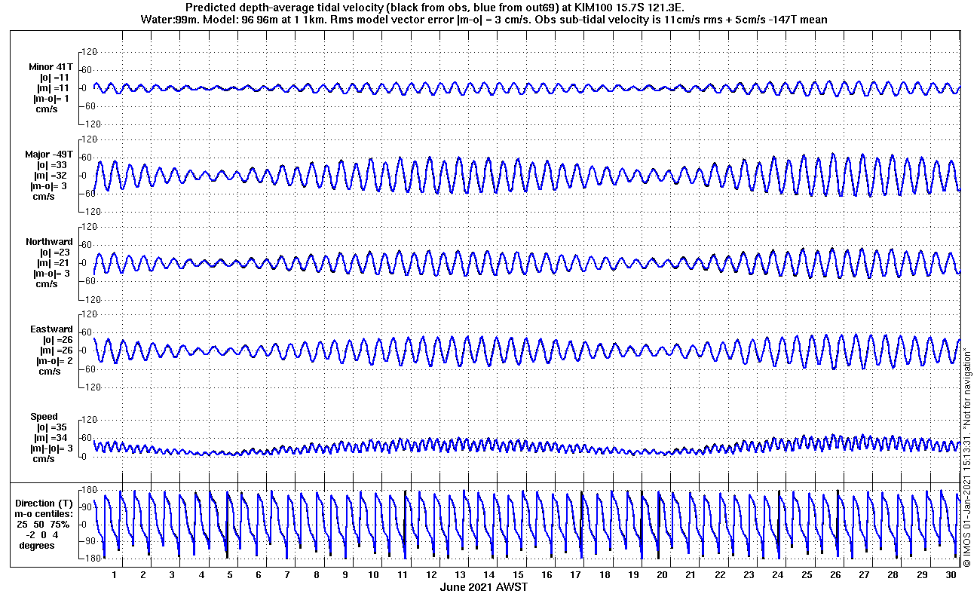The height and width of the screenshot is (603, 980).
Task: Click day '20' on the date axis
Action: [662, 574]
